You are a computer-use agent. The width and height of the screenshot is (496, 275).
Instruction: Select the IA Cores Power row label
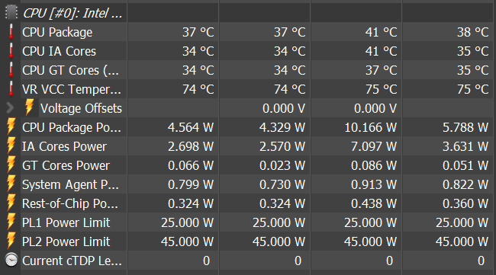(65, 146)
